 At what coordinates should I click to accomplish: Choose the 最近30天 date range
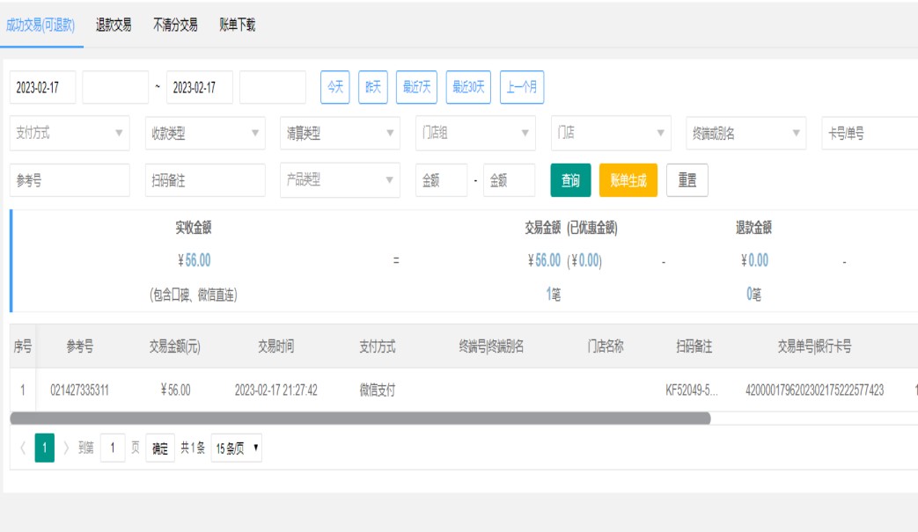468,87
